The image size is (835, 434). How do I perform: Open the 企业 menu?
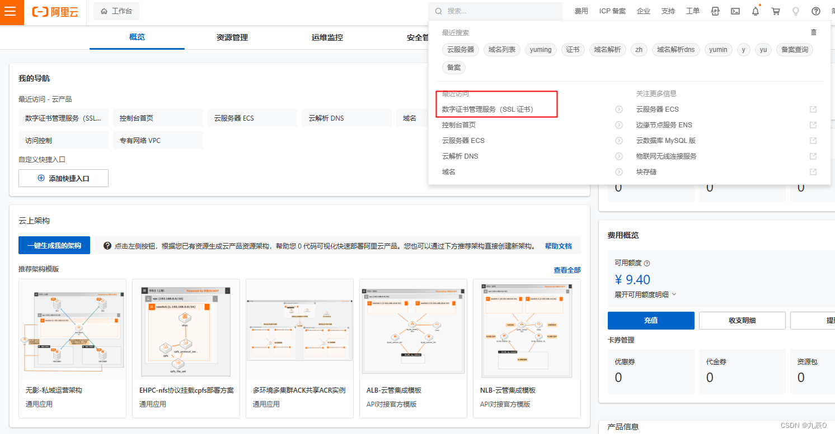click(x=644, y=11)
